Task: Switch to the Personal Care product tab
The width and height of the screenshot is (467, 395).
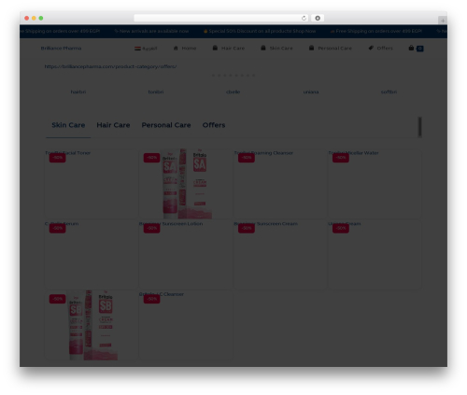Action: coord(166,125)
